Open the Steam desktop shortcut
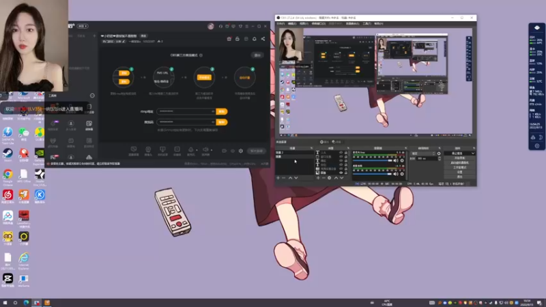This screenshot has width=546, height=307. (x=8, y=153)
